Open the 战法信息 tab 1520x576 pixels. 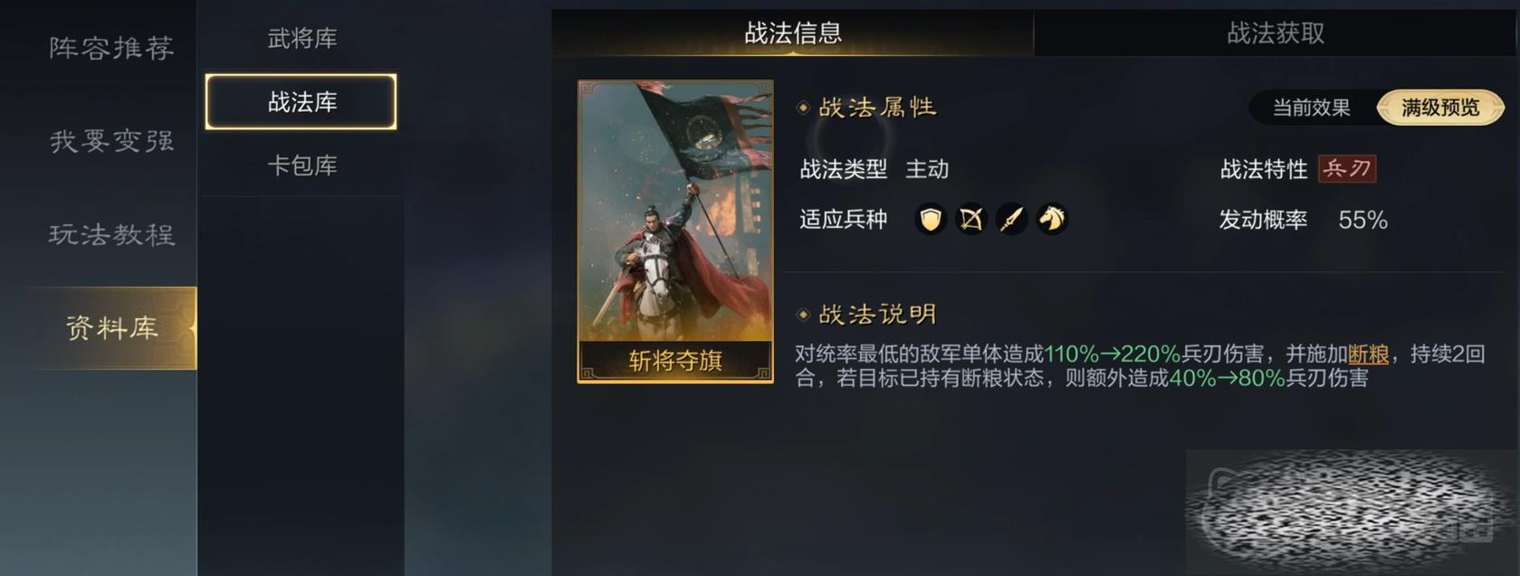[793, 33]
